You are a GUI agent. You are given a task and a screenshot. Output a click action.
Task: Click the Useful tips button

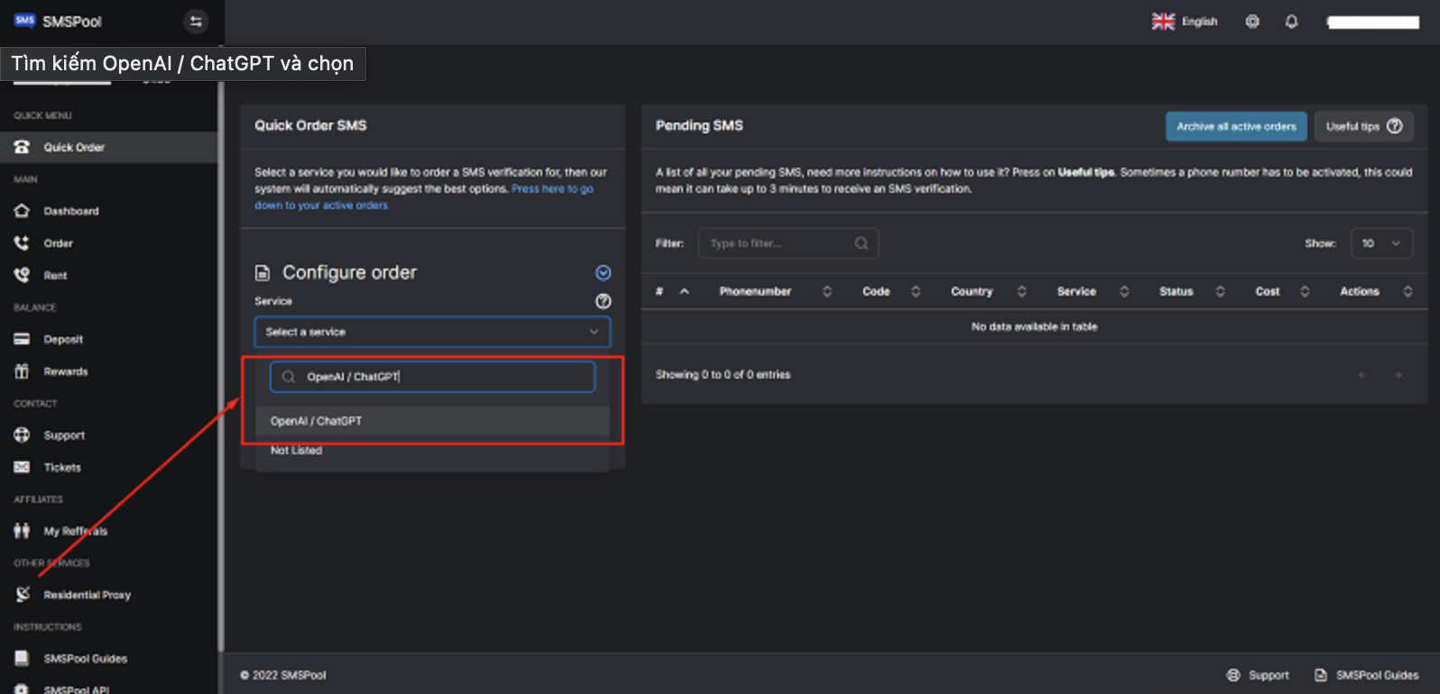(x=1363, y=126)
